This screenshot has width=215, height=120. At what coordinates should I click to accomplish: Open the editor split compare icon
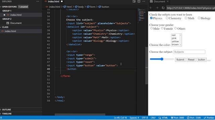(x=134, y=1)
